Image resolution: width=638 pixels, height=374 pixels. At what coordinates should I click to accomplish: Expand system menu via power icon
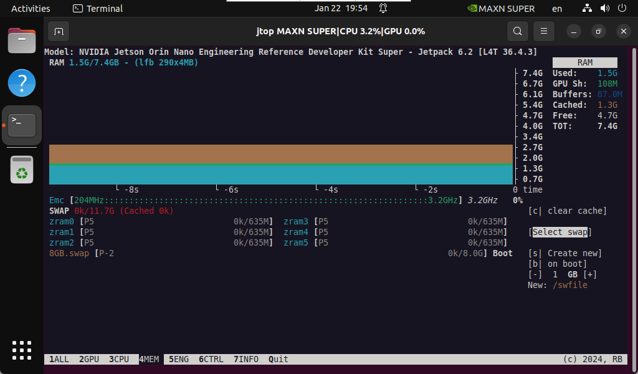click(621, 8)
